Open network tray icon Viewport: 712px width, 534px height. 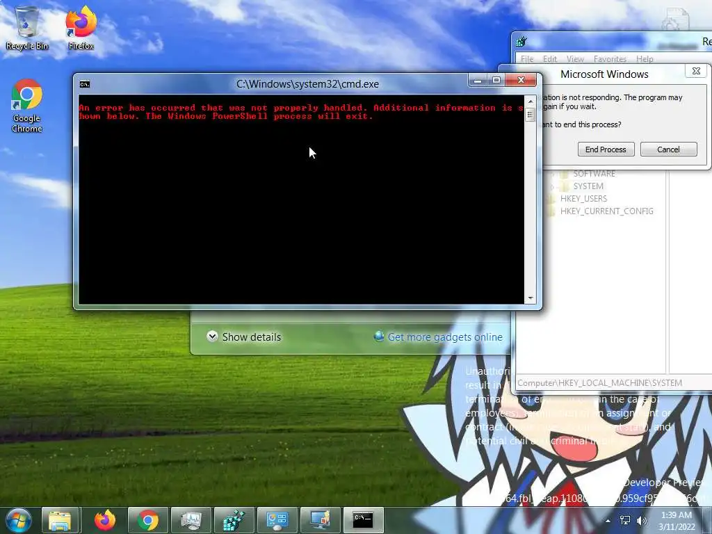[625, 520]
